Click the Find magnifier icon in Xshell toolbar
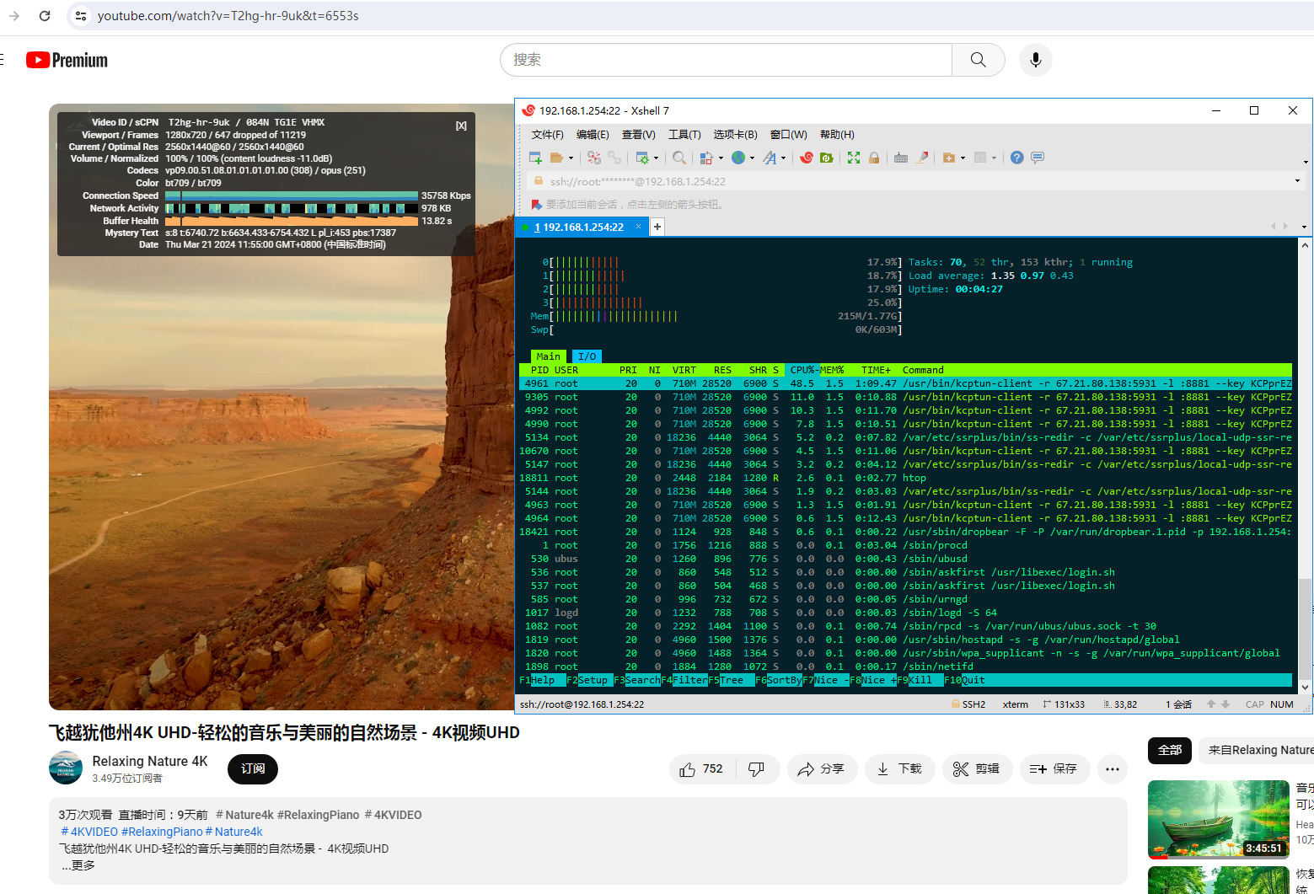Screen dimensions: 1314x894 tap(679, 158)
